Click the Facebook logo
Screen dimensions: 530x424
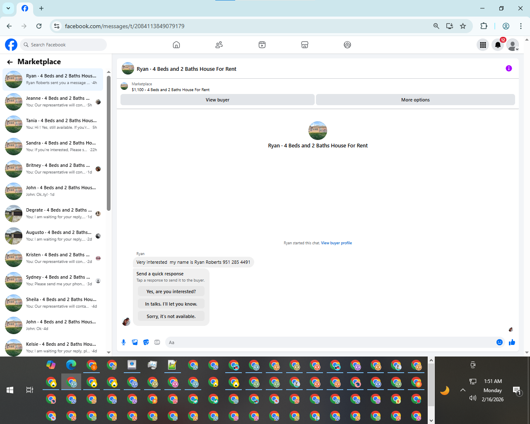pyautogui.click(x=11, y=45)
